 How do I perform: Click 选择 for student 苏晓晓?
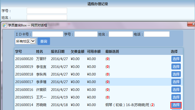(x=176, y=105)
